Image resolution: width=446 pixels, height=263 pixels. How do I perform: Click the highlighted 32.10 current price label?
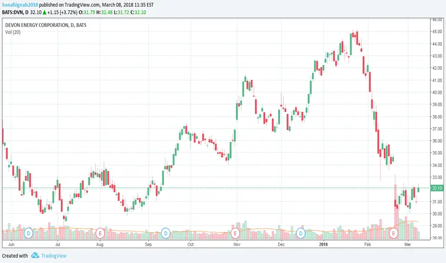point(437,188)
